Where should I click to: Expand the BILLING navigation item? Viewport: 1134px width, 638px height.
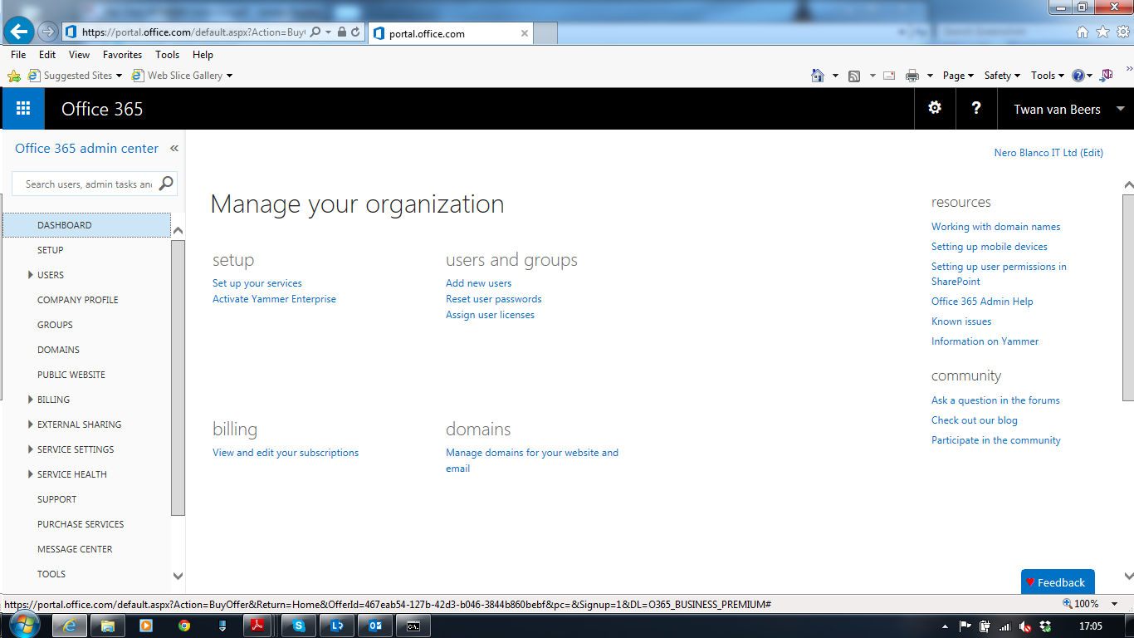pos(31,400)
